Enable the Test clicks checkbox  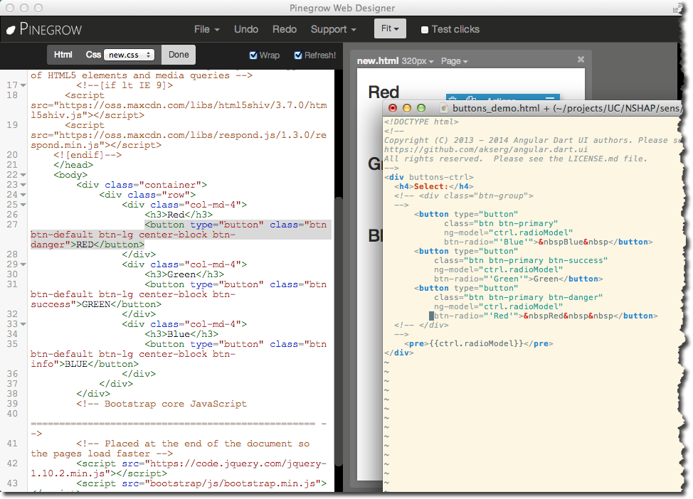(x=425, y=30)
